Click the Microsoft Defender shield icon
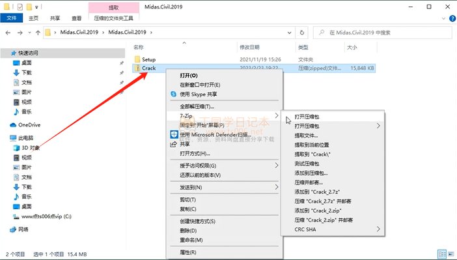 click(x=174, y=134)
